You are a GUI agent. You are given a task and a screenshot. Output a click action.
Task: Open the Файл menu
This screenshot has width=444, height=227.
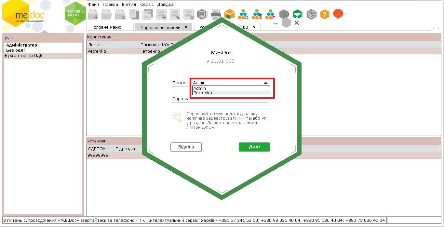93,5
